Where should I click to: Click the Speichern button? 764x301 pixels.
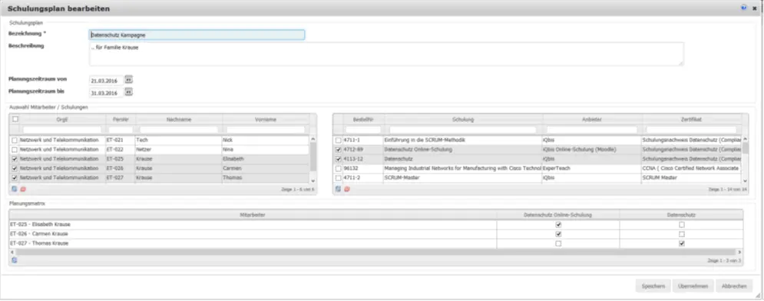coord(653,286)
